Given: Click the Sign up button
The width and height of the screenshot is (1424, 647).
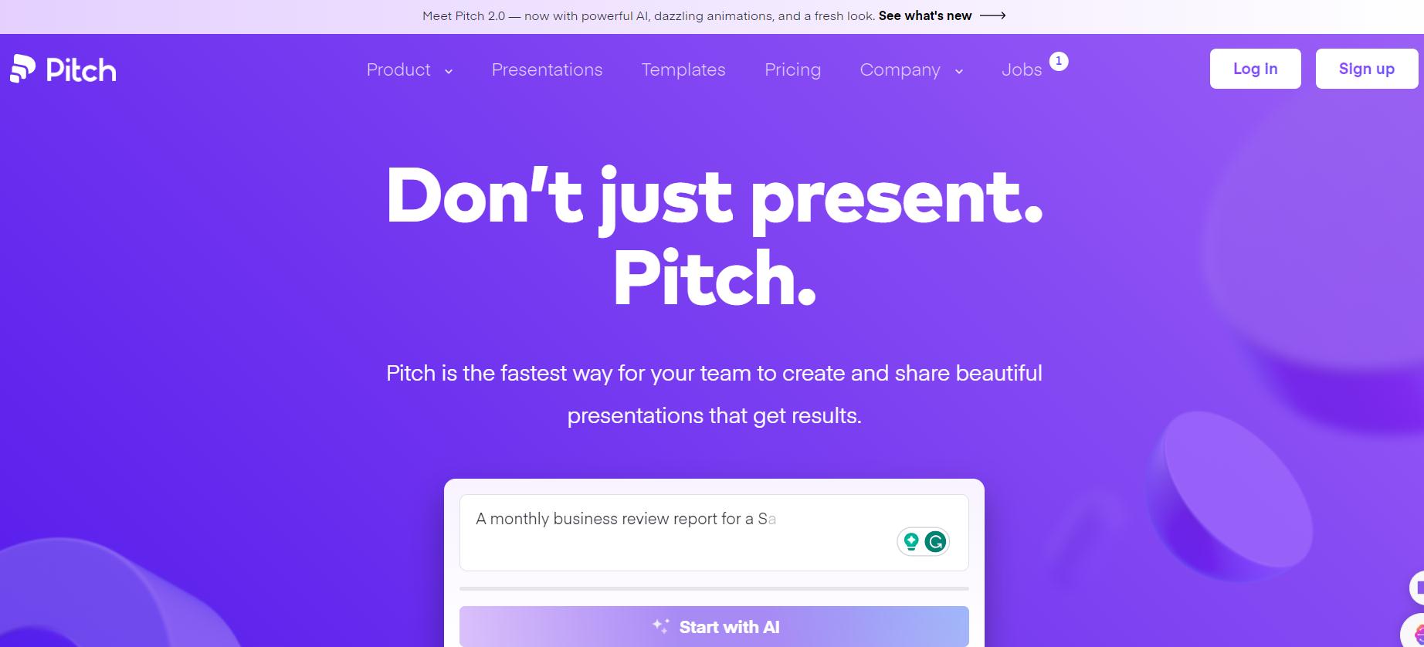Looking at the screenshot, I should (1366, 68).
